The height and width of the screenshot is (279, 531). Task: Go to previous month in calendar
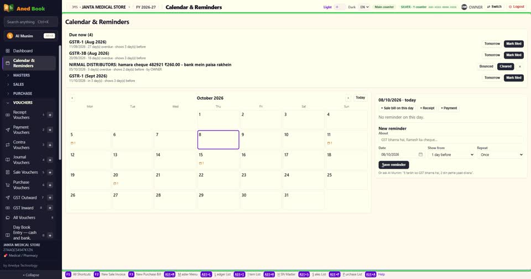coord(72,98)
